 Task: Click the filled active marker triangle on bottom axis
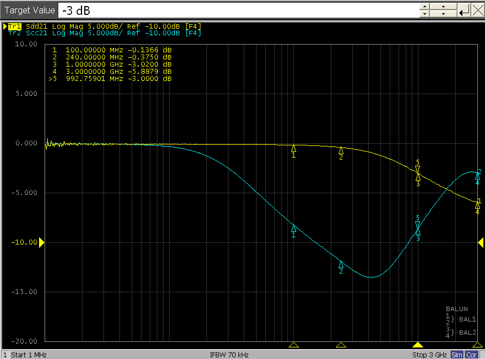coord(418,345)
